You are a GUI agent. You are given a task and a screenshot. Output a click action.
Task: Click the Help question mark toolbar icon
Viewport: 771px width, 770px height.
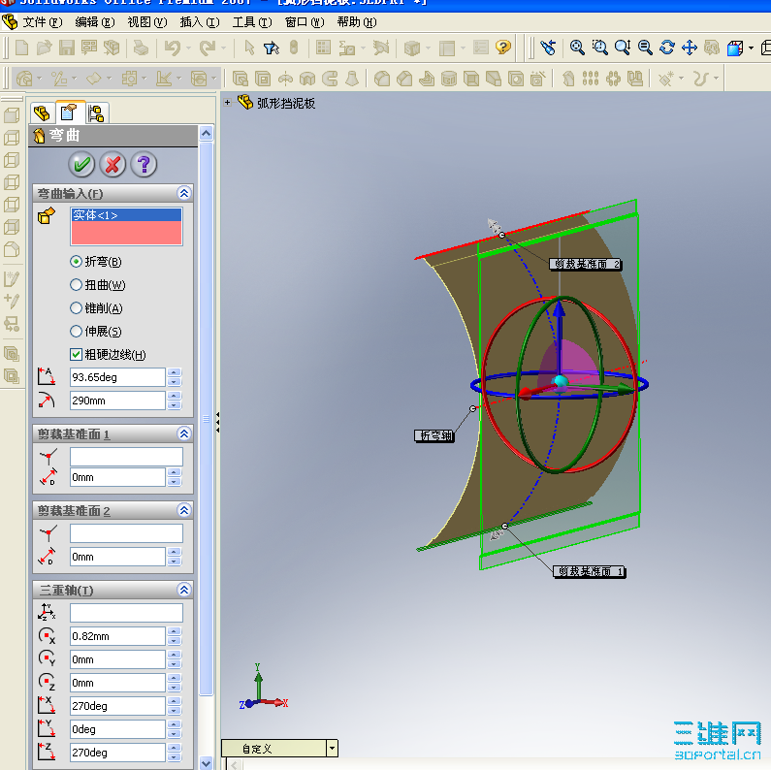(502, 48)
